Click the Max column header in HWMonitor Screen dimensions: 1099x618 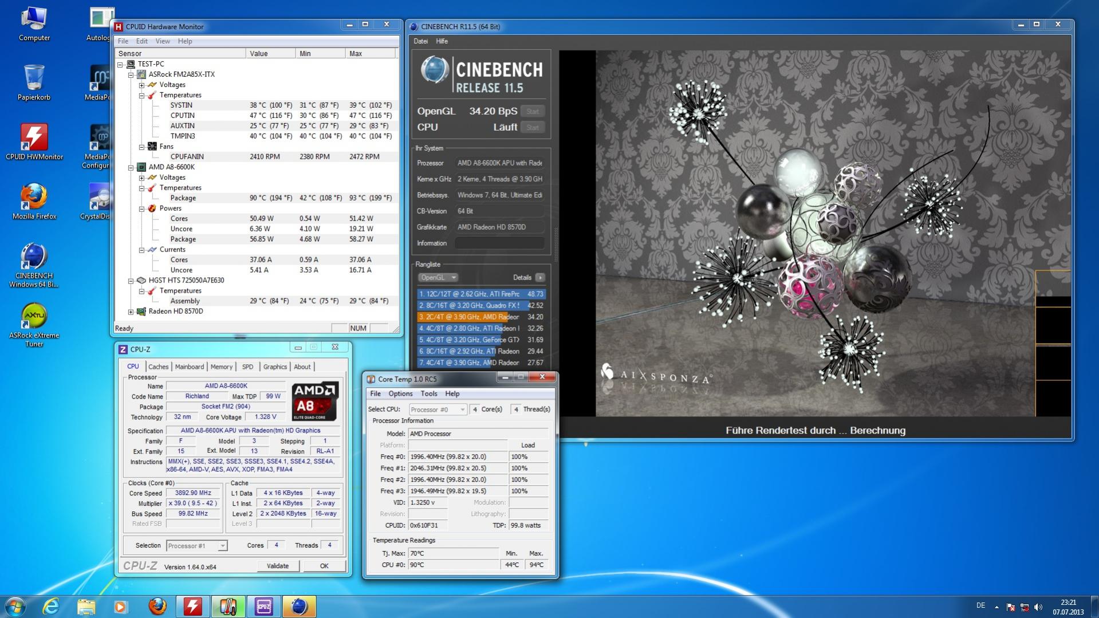[371, 54]
